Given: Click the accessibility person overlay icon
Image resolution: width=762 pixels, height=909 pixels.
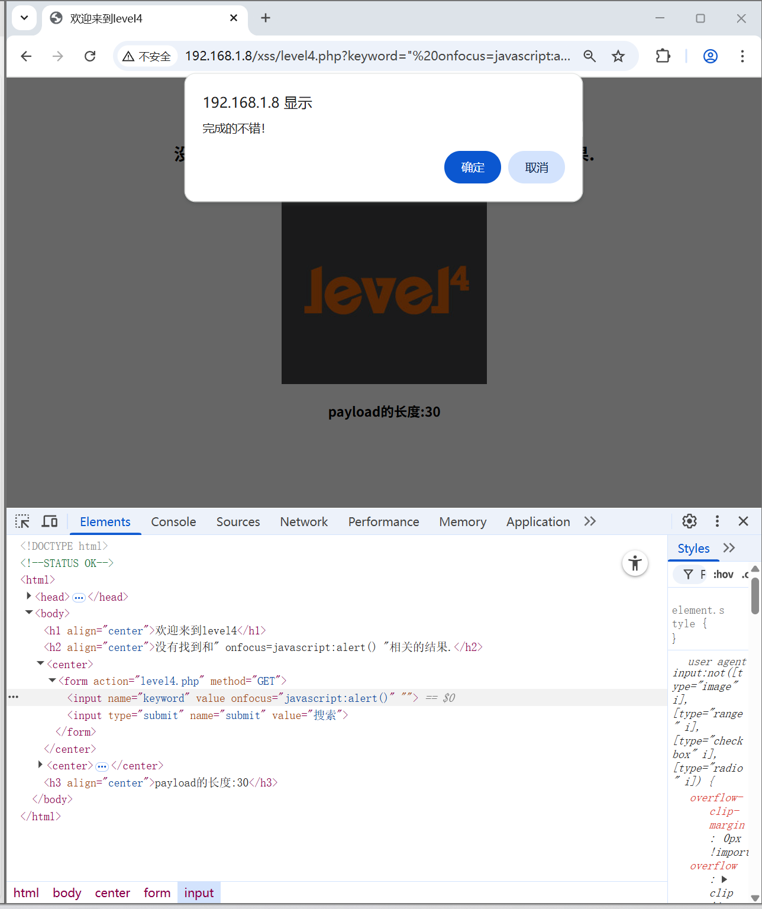Looking at the screenshot, I should coord(635,563).
